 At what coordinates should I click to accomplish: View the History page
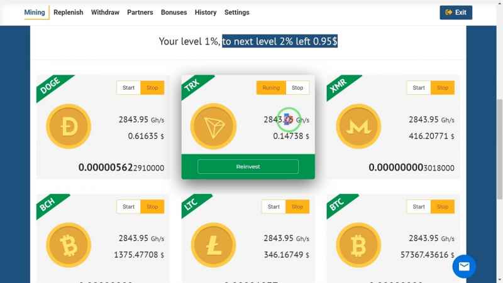point(206,13)
